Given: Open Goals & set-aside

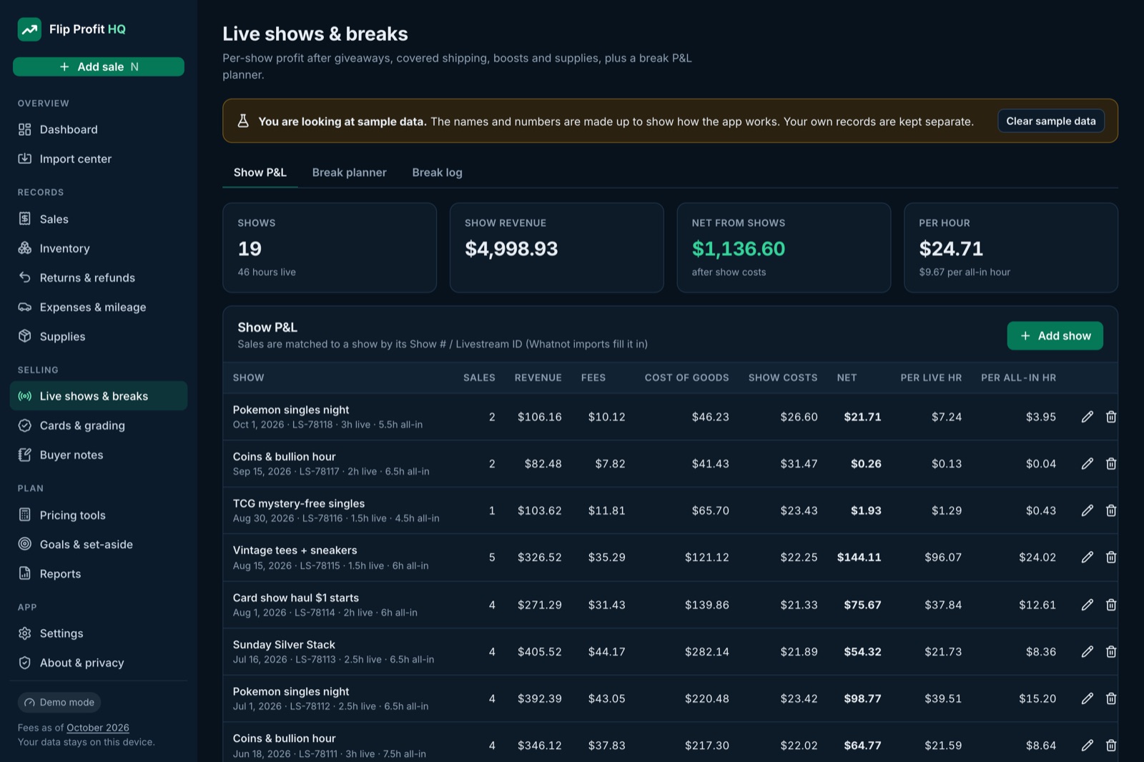Looking at the screenshot, I should click(x=99, y=544).
